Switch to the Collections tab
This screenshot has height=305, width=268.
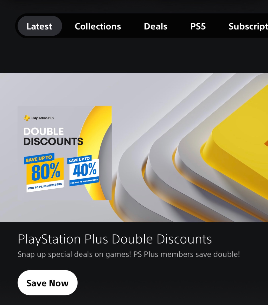(x=98, y=26)
